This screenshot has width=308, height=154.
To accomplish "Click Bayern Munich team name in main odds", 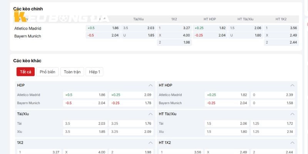I will (x=28, y=36).
